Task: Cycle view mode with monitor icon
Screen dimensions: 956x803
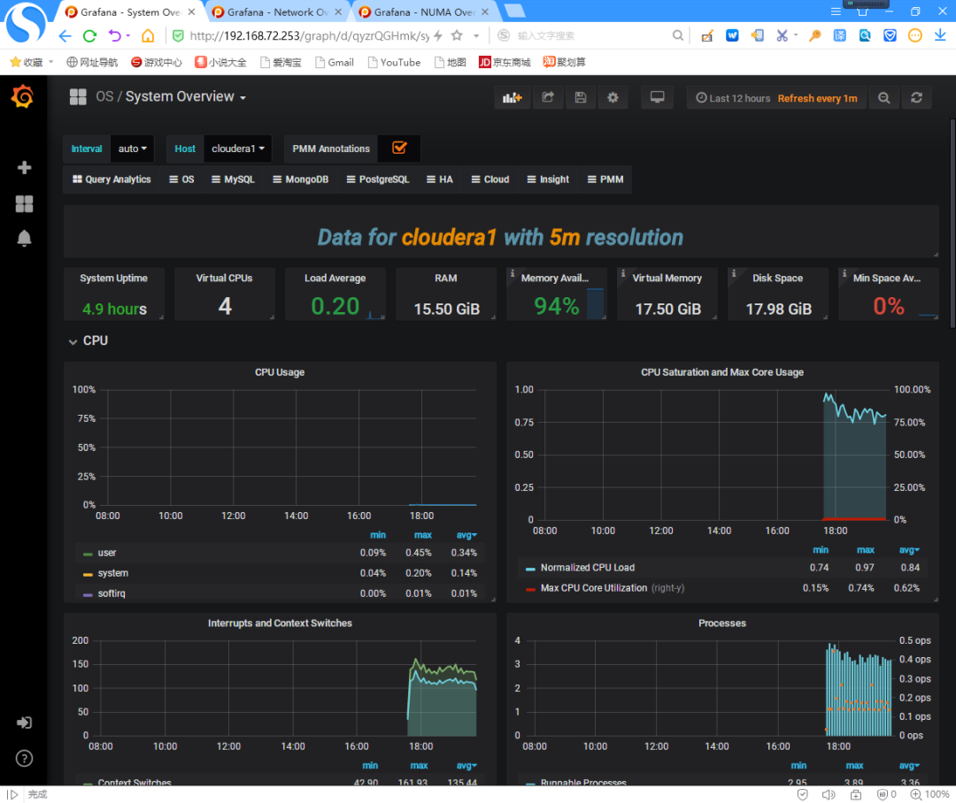Action: [x=657, y=97]
